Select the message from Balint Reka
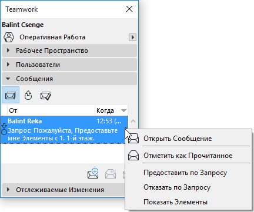The height and width of the screenshot is (212, 254). pos(64,130)
